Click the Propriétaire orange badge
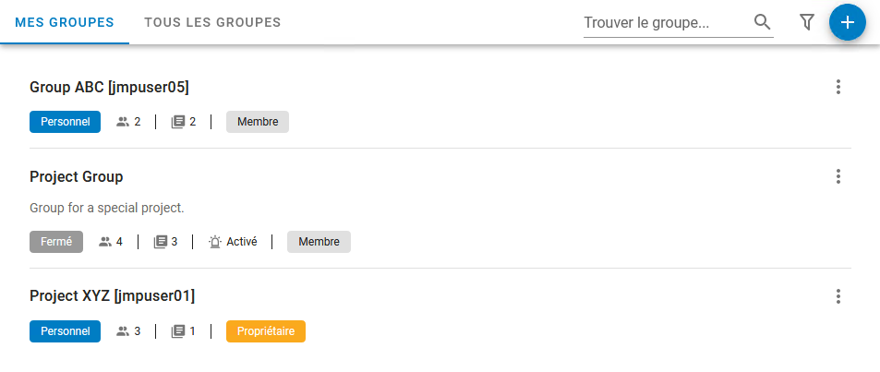 coord(265,331)
